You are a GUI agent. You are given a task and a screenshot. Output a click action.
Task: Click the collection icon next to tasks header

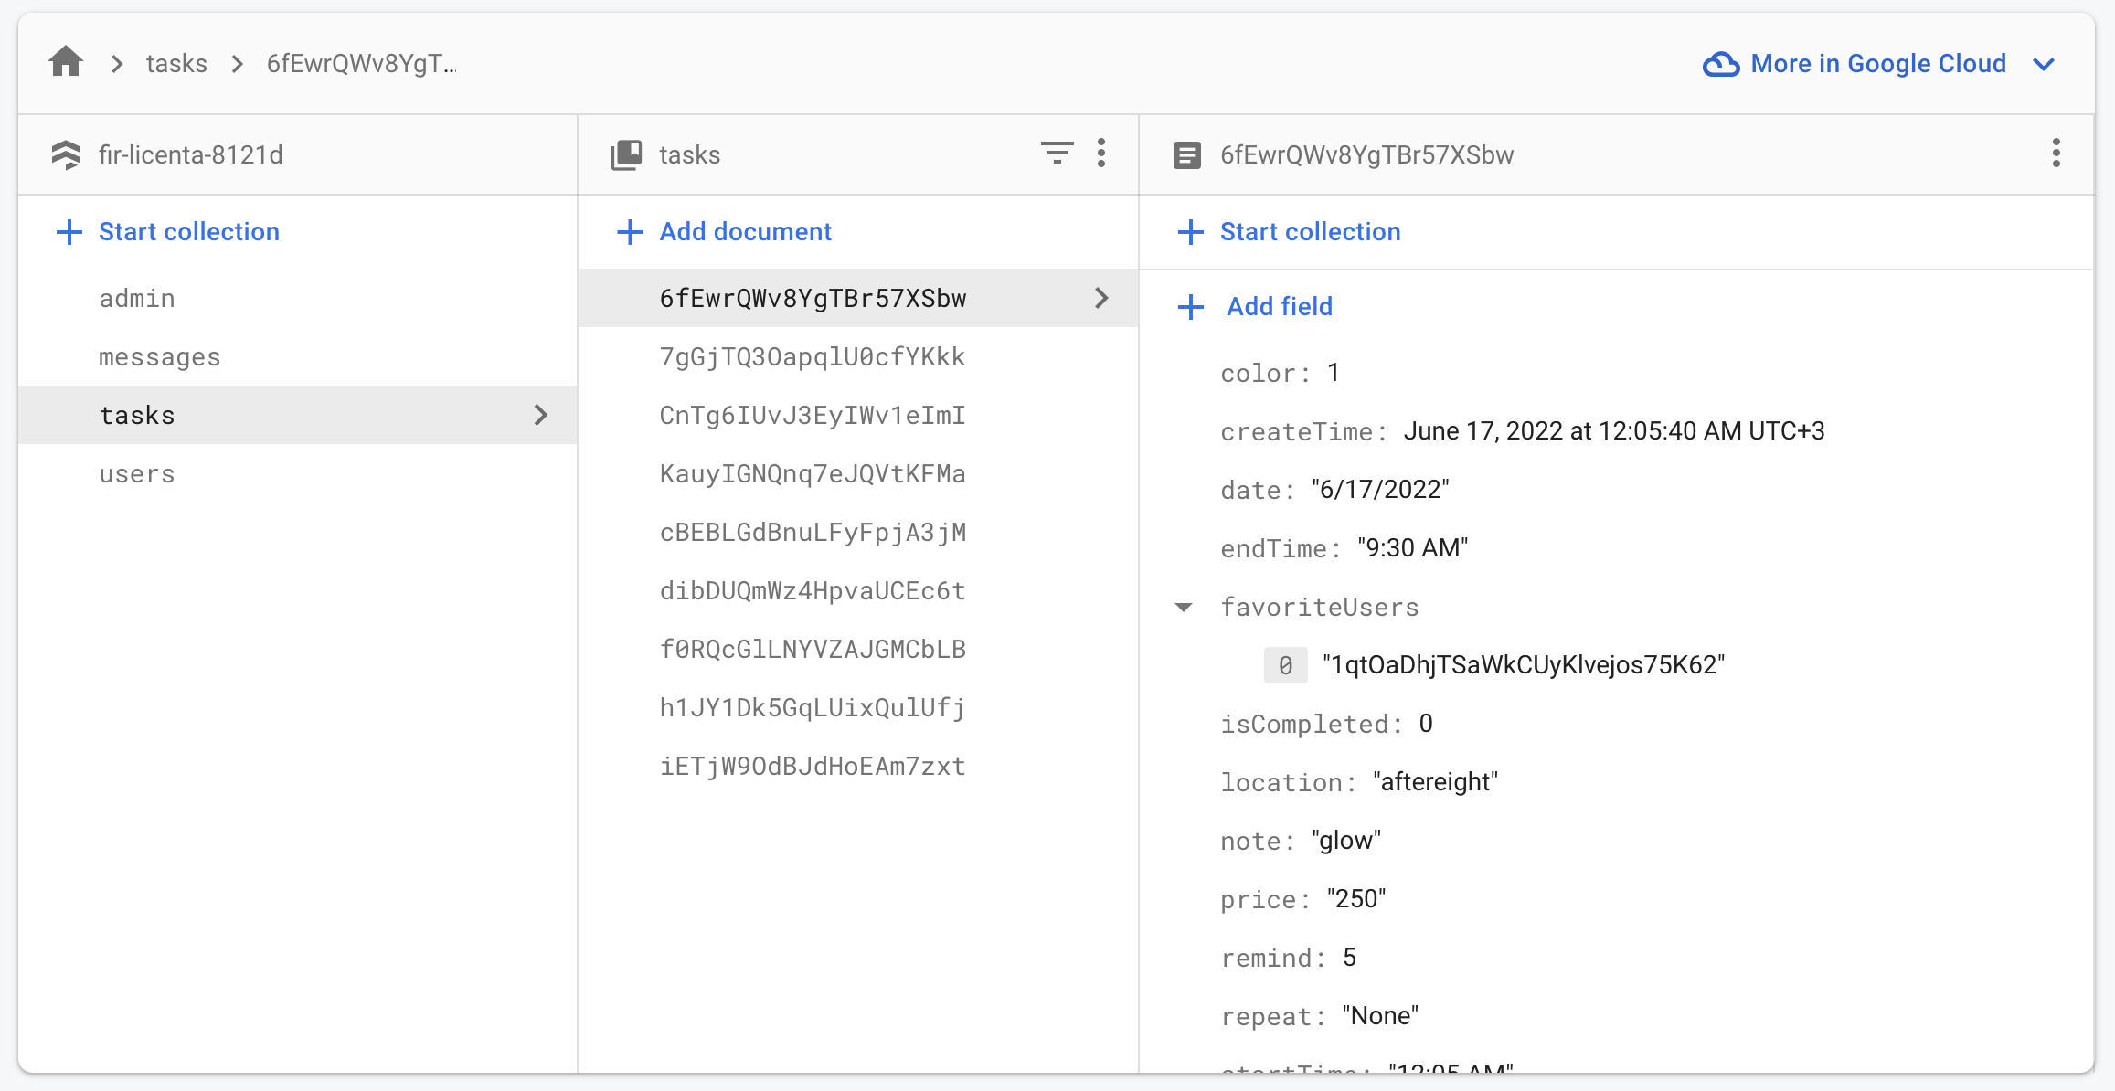626,154
